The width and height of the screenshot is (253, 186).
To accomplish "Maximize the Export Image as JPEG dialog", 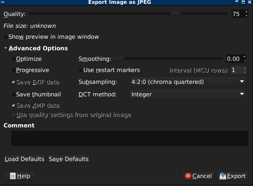I will (243, 2).
